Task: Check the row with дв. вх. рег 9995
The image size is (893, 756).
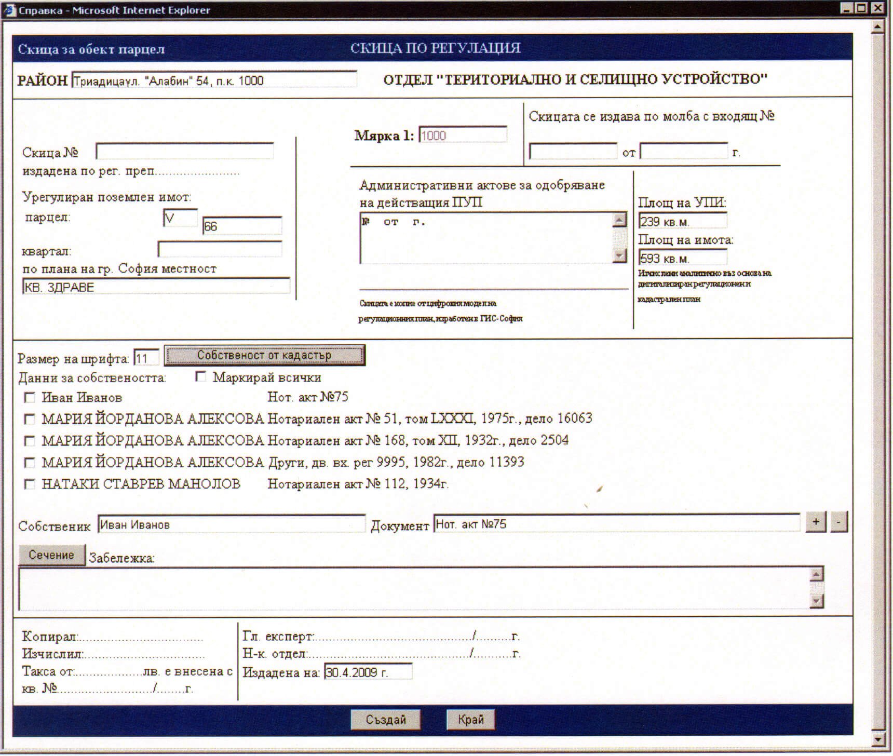Action: coord(30,462)
